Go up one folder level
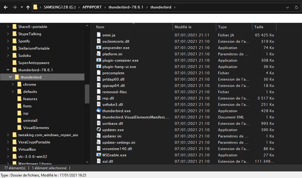The image size is (302, 178). [x=28, y=7]
